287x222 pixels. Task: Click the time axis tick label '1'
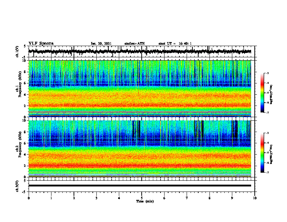pyautogui.click(x=51, y=198)
